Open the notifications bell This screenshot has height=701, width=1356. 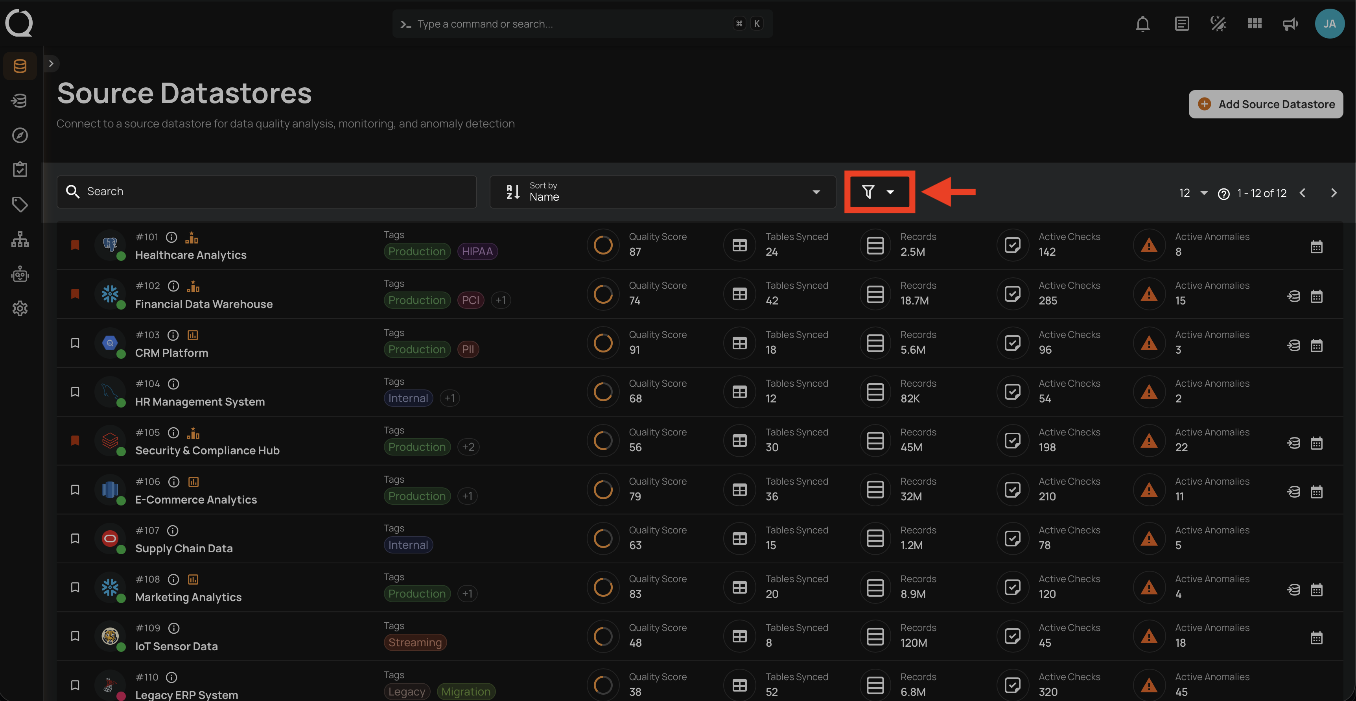pyautogui.click(x=1142, y=24)
